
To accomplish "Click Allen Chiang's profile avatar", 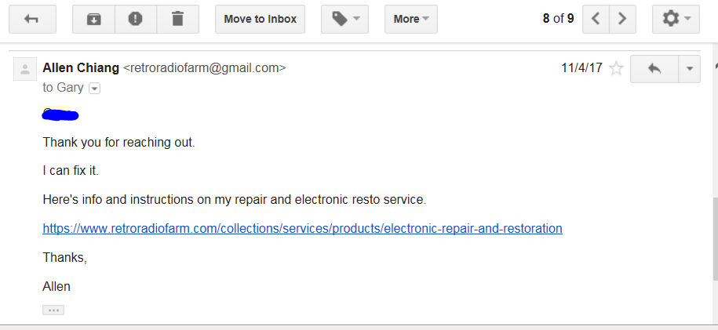I will (x=25, y=70).
